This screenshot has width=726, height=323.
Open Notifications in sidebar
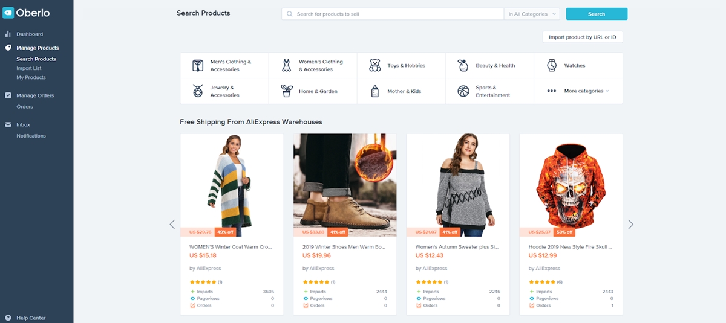[x=31, y=136]
